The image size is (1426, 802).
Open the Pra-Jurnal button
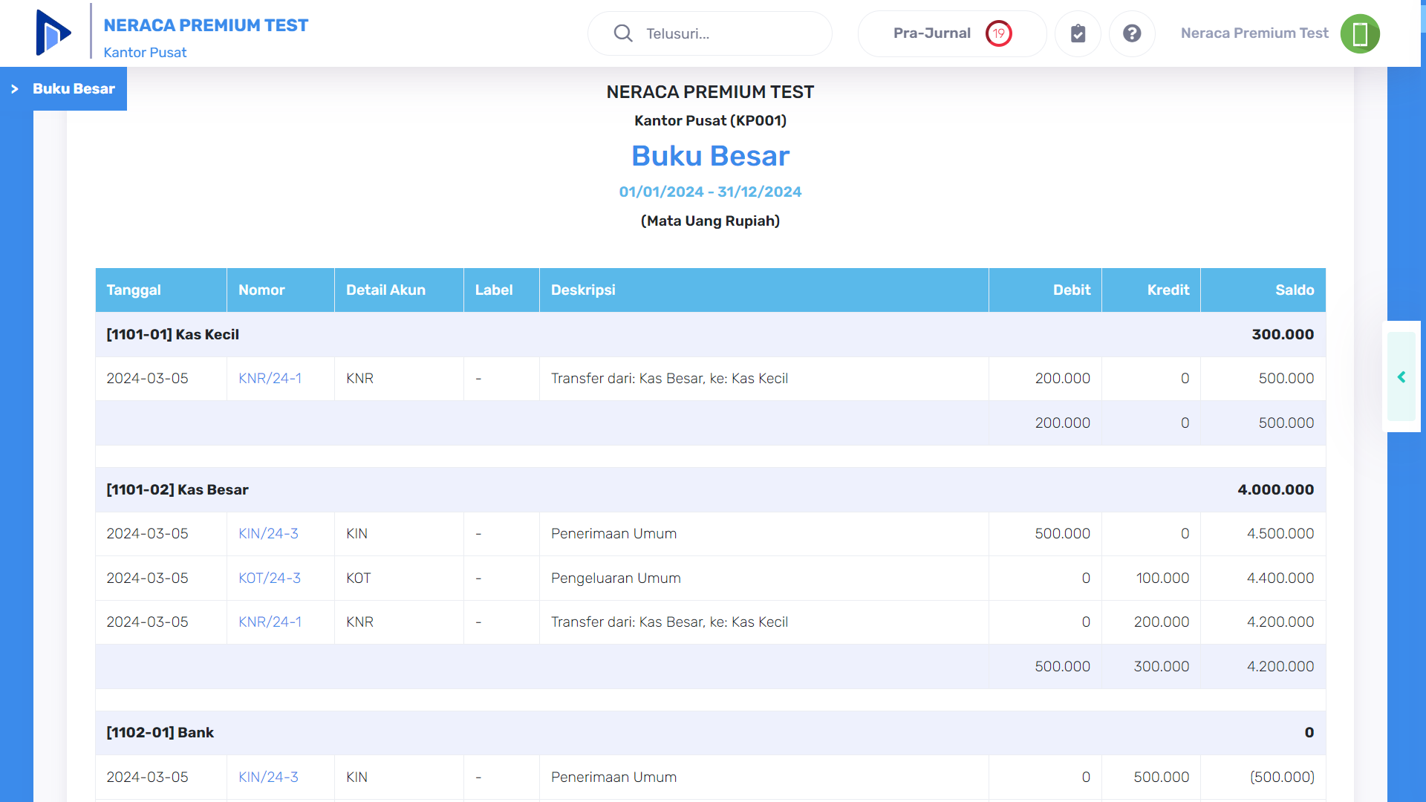tap(931, 33)
